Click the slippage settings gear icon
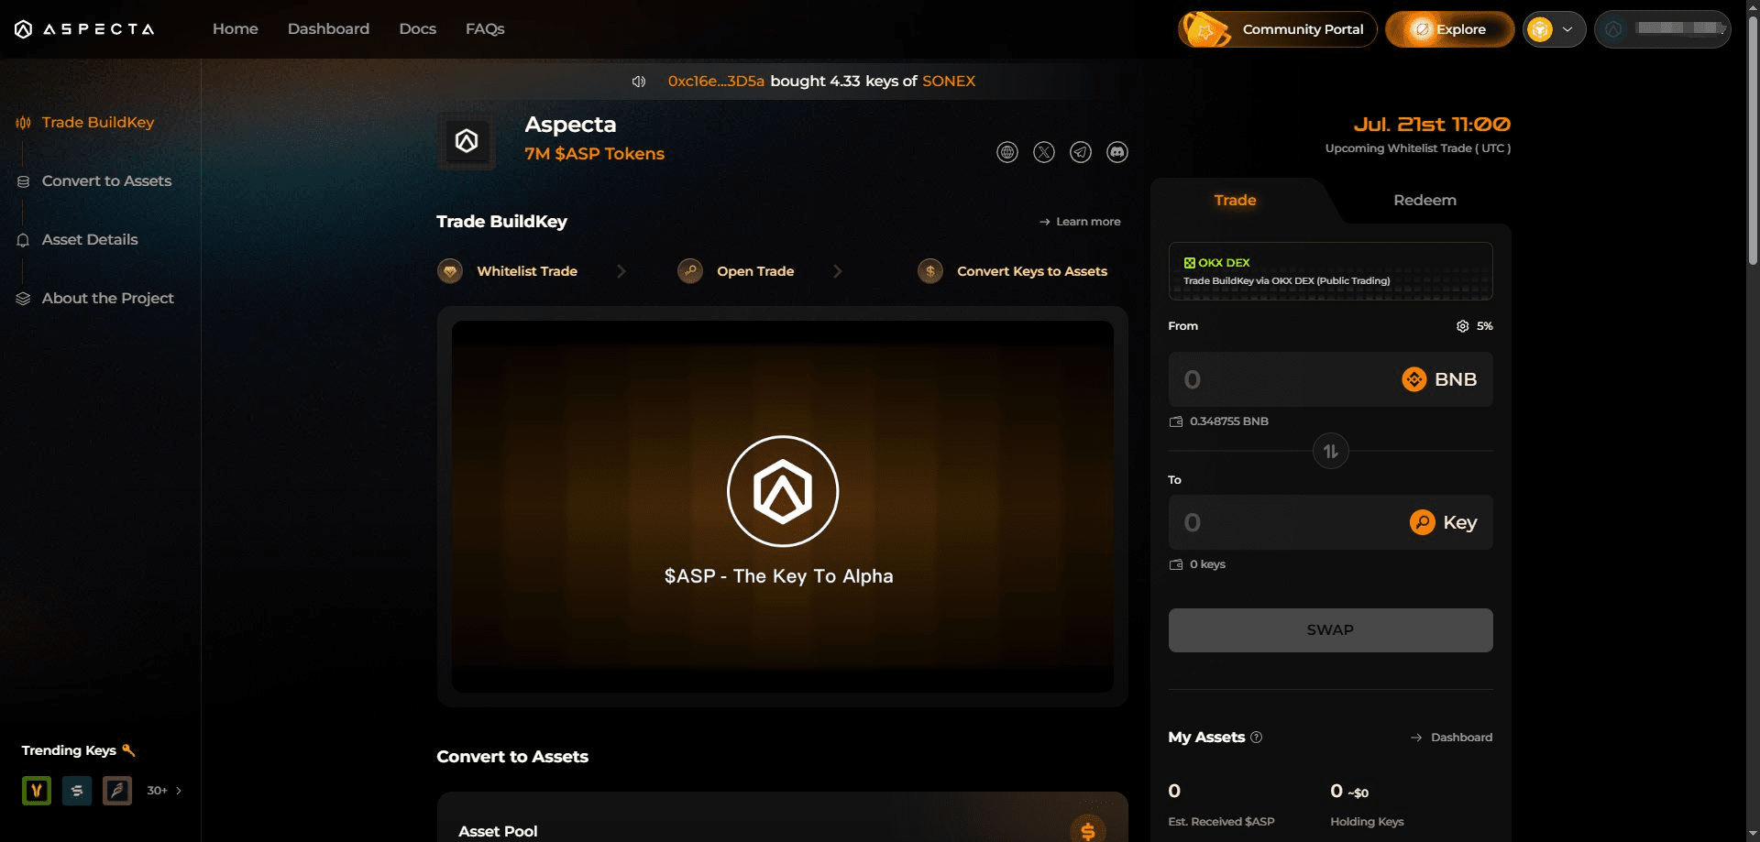The image size is (1760, 842). (1463, 326)
